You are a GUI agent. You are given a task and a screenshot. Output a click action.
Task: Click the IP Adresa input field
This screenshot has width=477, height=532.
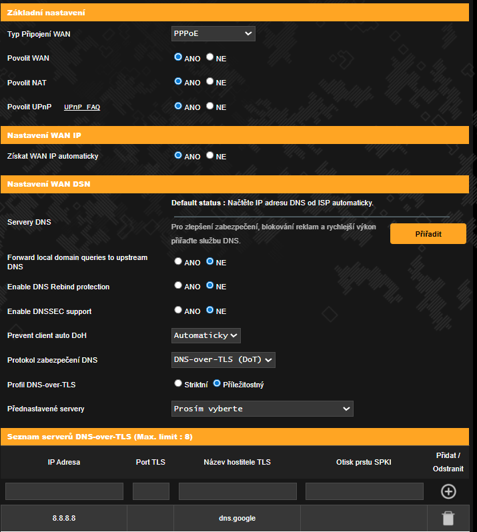[64, 491]
